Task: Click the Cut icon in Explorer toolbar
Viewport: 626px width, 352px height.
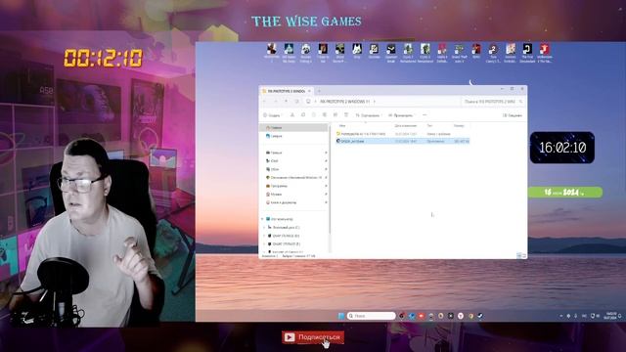Action: [292, 115]
